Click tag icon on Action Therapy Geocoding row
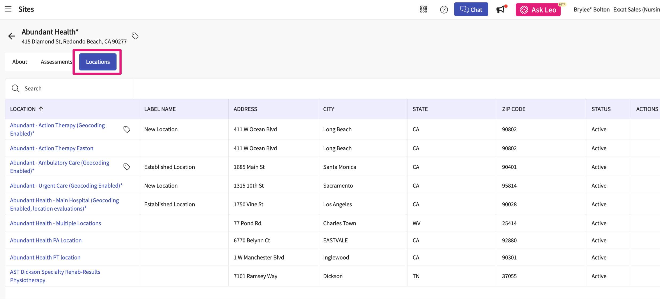 click(x=127, y=129)
